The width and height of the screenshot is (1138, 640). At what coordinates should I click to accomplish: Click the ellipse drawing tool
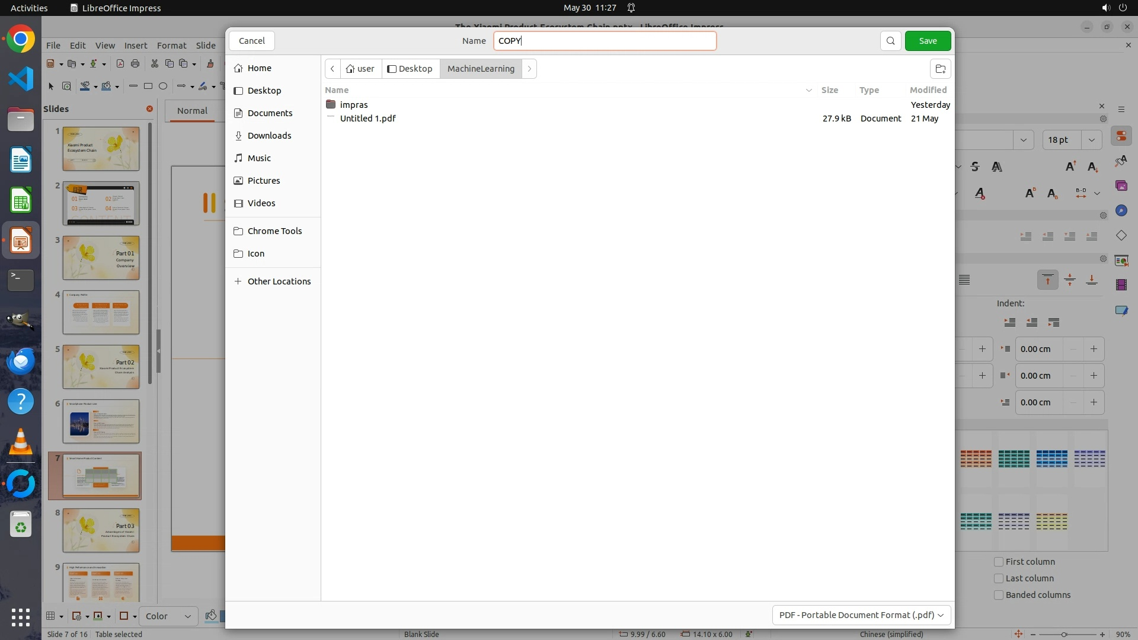click(x=163, y=87)
